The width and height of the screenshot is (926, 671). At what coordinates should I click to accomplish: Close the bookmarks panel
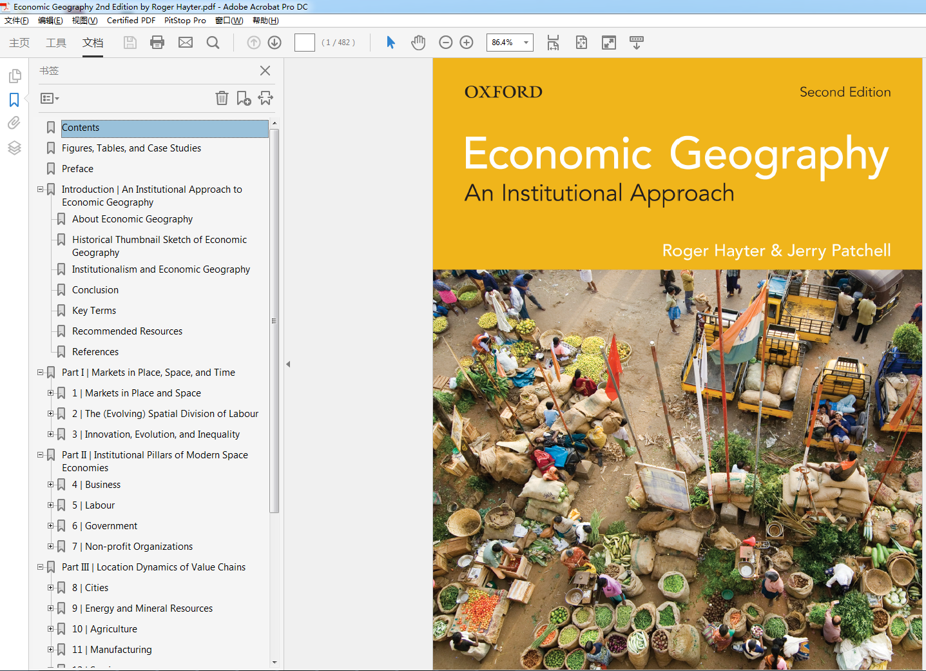coord(265,70)
